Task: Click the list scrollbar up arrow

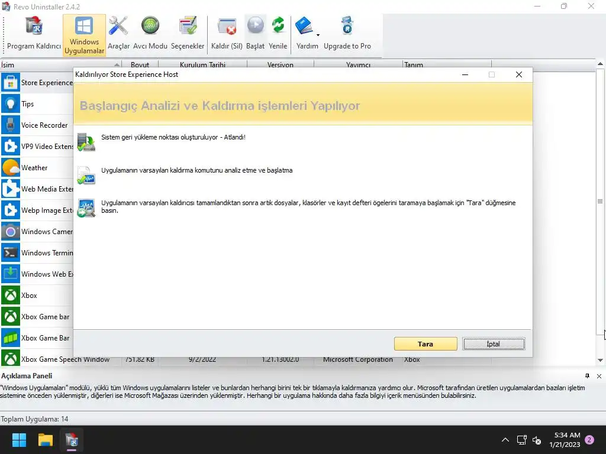Action: [600, 64]
